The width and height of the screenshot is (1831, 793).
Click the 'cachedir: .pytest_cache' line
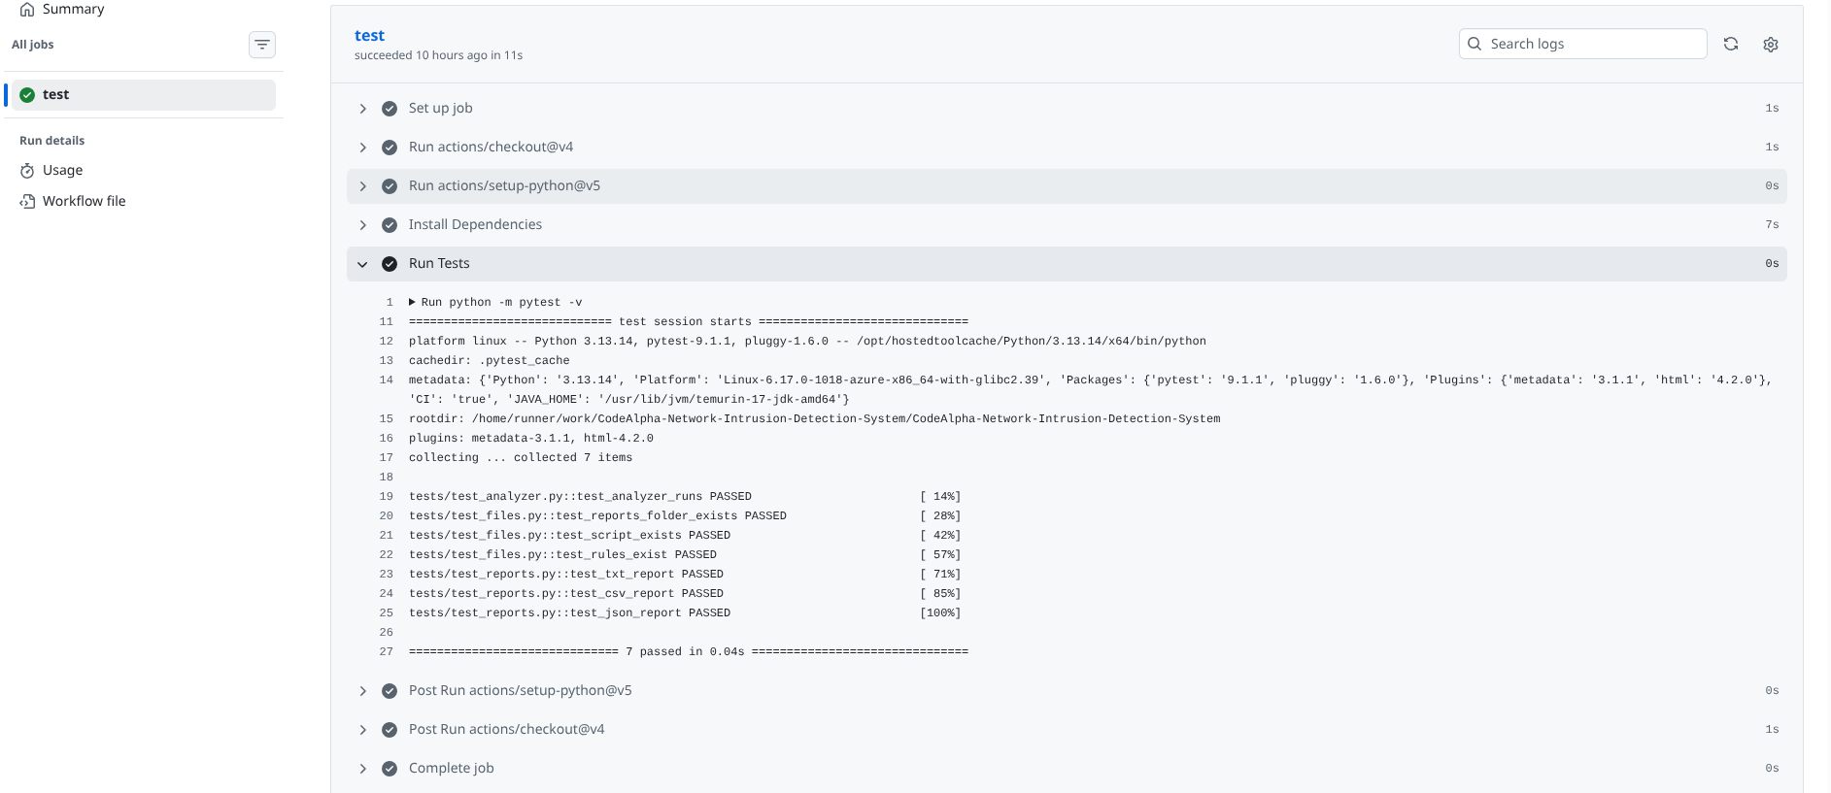click(x=490, y=360)
